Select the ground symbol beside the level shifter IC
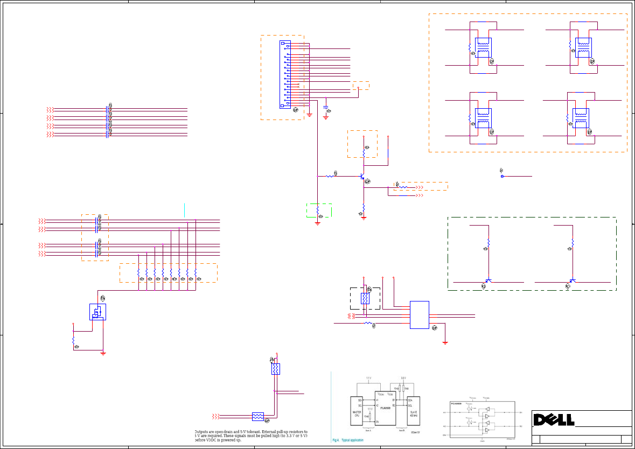635x449 pixels. click(445, 342)
